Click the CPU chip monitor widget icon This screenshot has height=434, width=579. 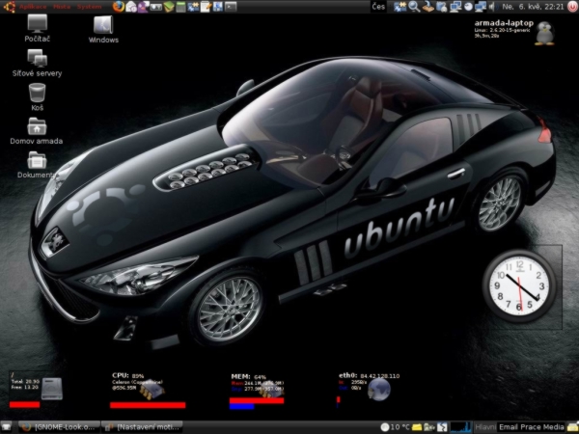click(152, 390)
